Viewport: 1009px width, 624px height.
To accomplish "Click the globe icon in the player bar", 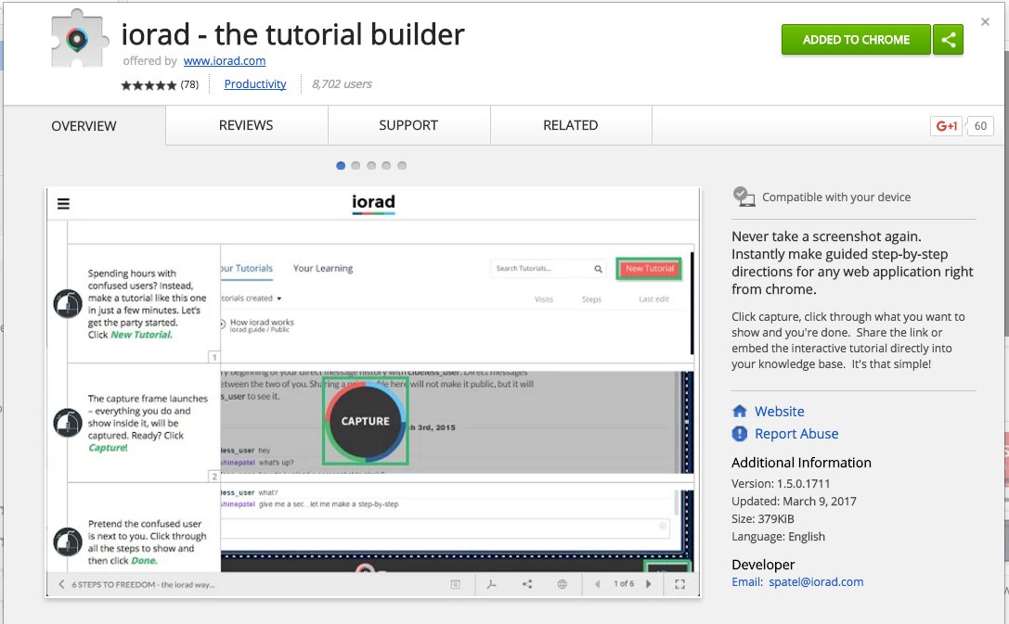I will pyautogui.click(x=562, y=584).
